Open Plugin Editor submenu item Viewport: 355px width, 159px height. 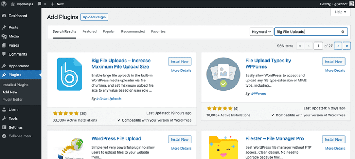click(x=13, y=99)
